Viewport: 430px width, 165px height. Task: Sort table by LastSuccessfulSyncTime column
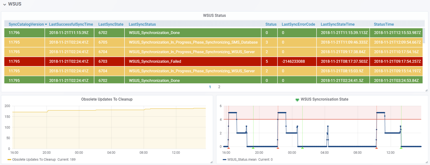coord(71,24)
